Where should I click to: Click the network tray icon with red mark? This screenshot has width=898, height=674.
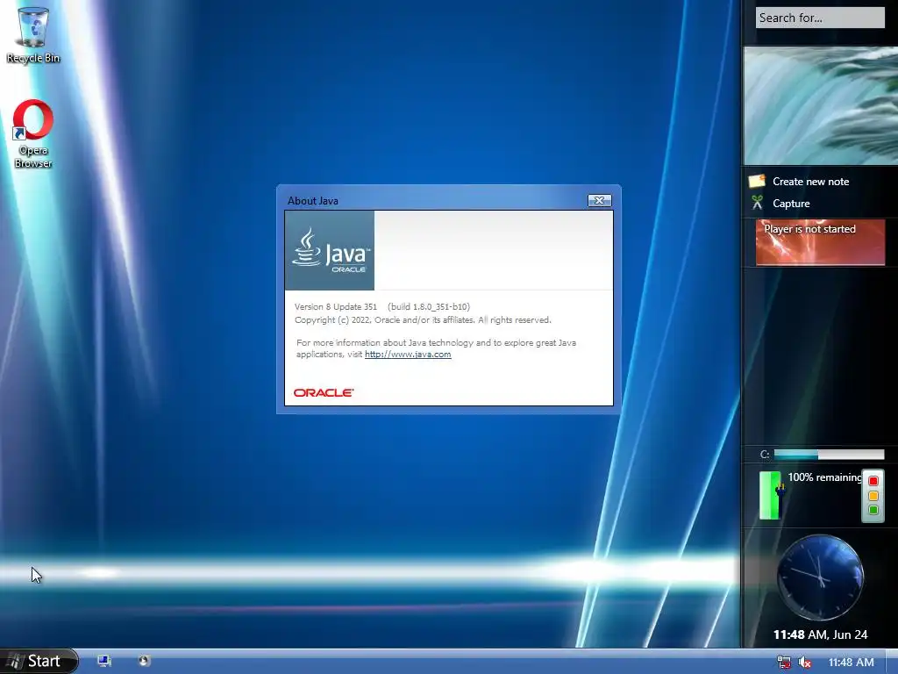[x=783, y=662]
